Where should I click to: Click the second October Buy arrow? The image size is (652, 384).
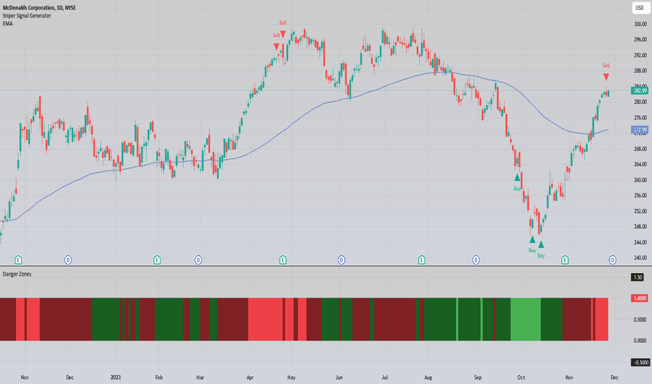(x=541, y=244)
